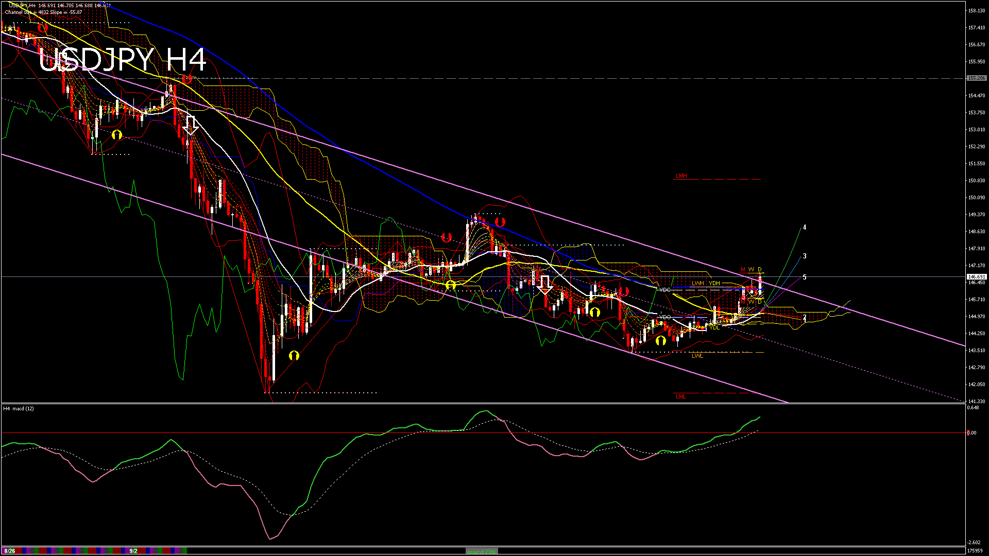Toggle the macd ON button
Screen dimensions: 989x556
[482, 551]
